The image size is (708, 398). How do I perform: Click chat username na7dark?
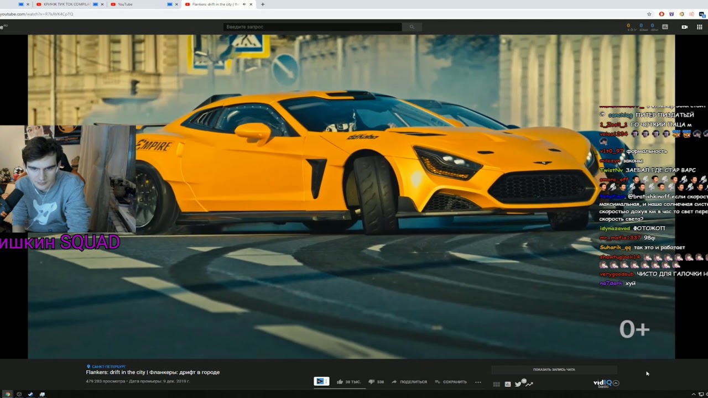611,284
